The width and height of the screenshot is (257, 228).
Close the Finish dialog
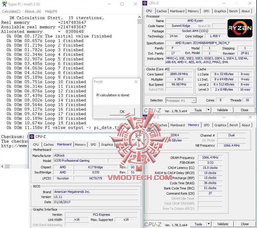(x=136, y=82)
